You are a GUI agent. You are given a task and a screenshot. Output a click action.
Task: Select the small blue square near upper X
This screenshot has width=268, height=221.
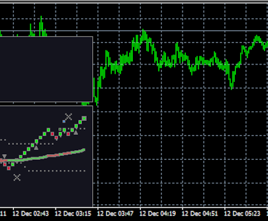click(x=64, y=122)
